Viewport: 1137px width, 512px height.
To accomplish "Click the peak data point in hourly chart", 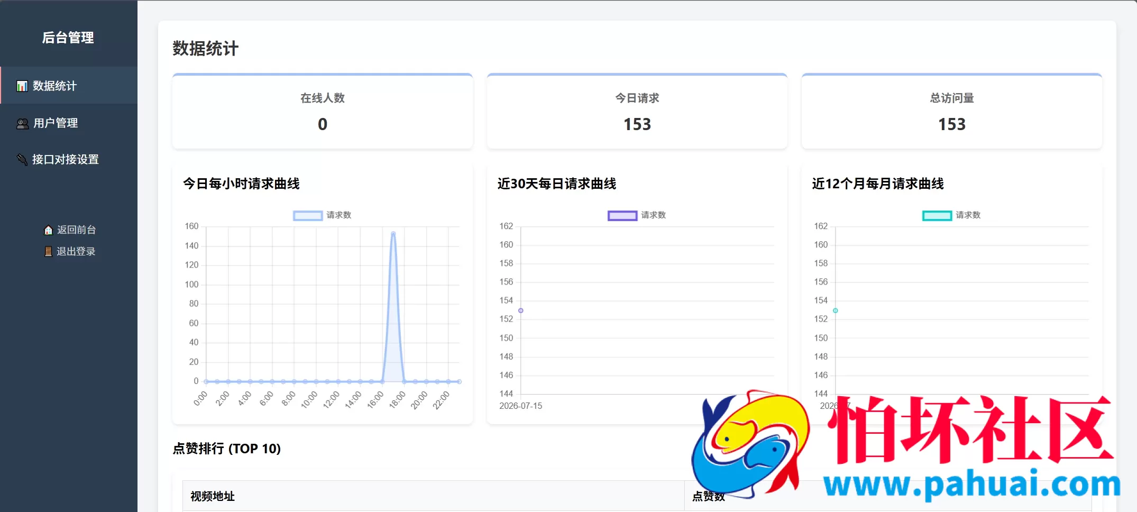I will [393, 233].
